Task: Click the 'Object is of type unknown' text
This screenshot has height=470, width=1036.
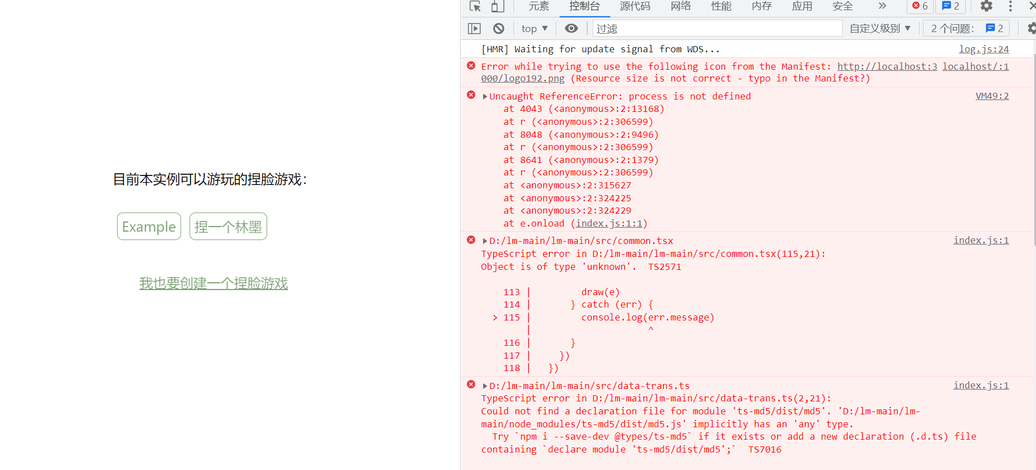Action: point(558,267)
